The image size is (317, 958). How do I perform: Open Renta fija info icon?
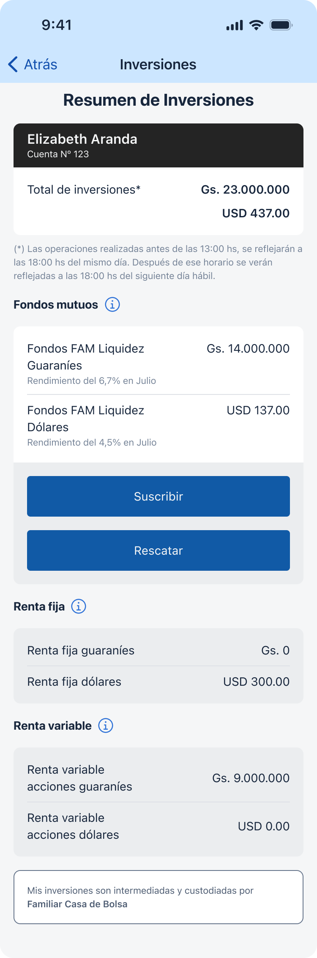pos(79,606)
